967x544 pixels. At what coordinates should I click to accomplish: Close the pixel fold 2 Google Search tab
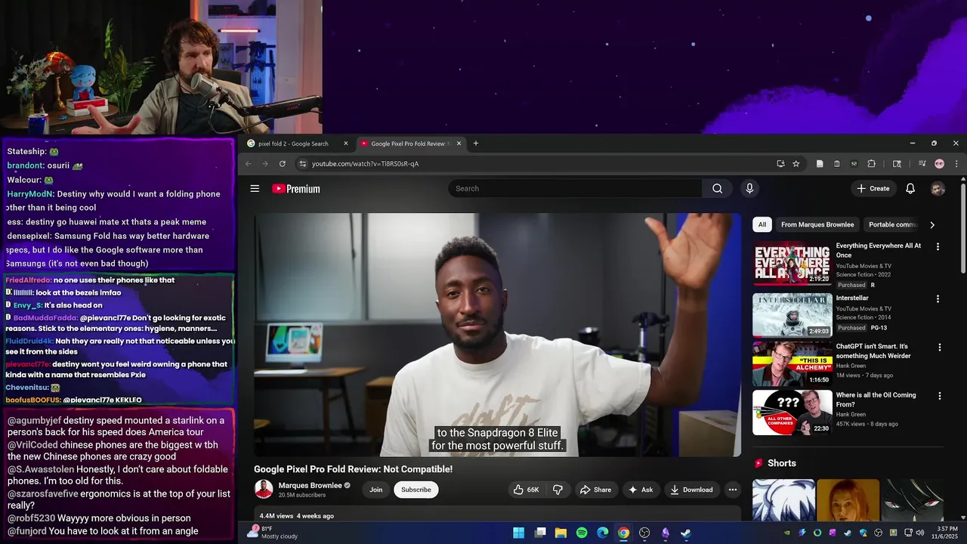point(346,144)
